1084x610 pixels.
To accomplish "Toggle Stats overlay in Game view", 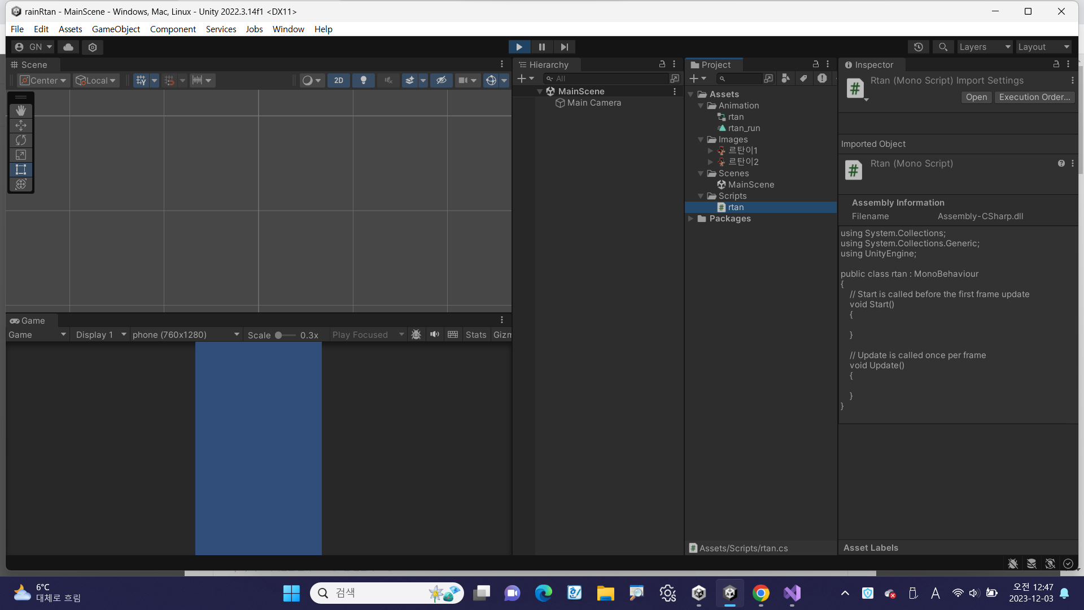I will coord(476,335).
